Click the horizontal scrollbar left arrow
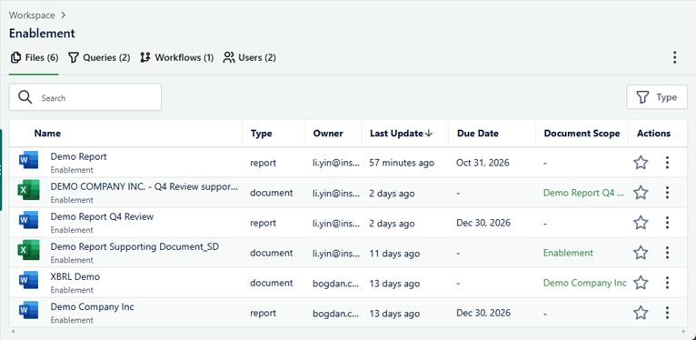This screenshot has height=340, width=696. (x=13, y=332)
